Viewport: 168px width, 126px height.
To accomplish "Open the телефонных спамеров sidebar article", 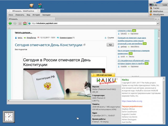I will (134, 52).
